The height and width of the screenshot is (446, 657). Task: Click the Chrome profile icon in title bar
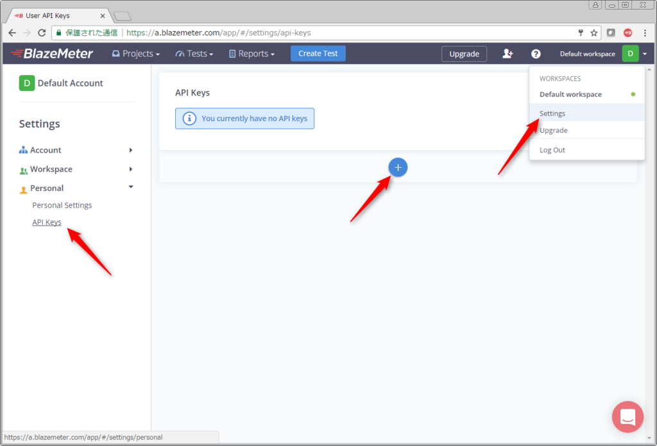click(x=595, y=4)
